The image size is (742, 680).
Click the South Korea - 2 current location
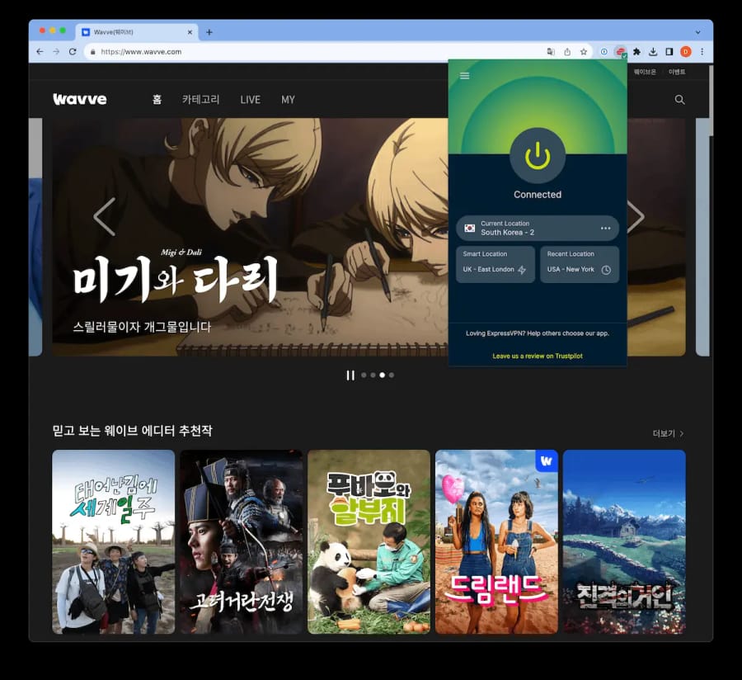[538, 228]
